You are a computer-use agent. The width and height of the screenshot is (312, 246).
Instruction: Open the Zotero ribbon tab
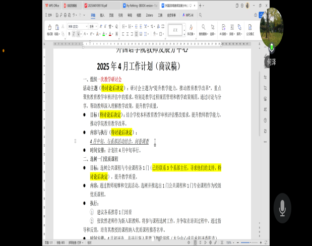(148, 16)
